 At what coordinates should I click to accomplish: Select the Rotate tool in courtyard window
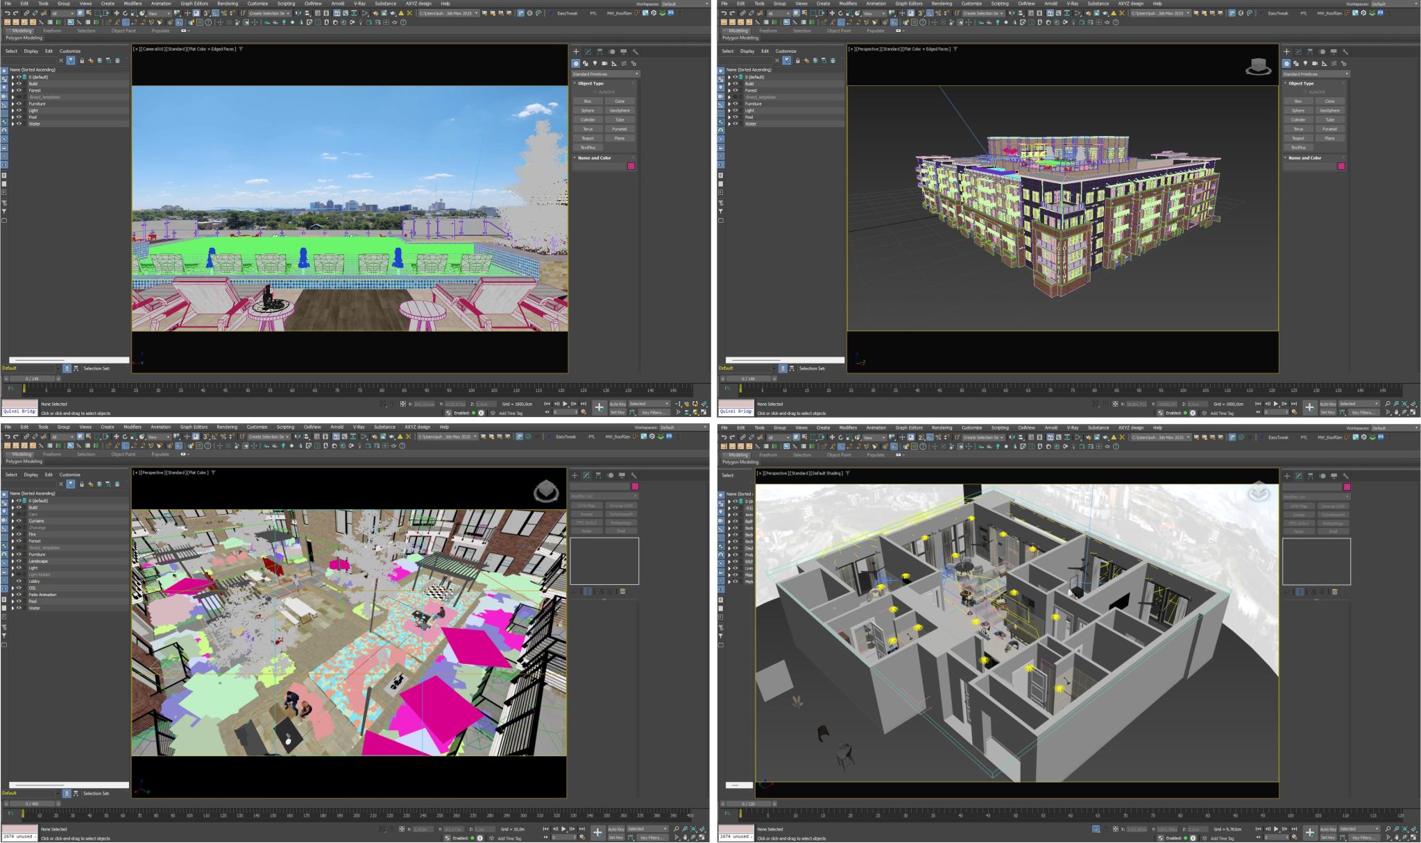(125, 437)
